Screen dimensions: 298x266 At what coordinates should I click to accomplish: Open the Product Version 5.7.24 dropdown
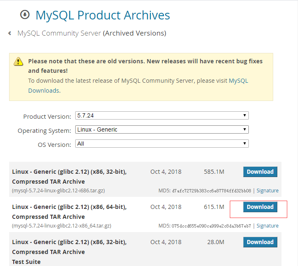pyautogui.click(x=162, y=115)
